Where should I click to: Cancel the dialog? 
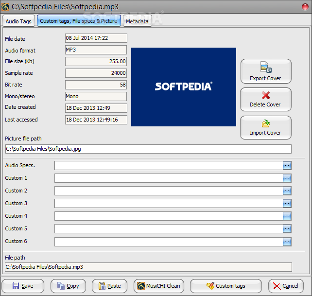(286, 286)
